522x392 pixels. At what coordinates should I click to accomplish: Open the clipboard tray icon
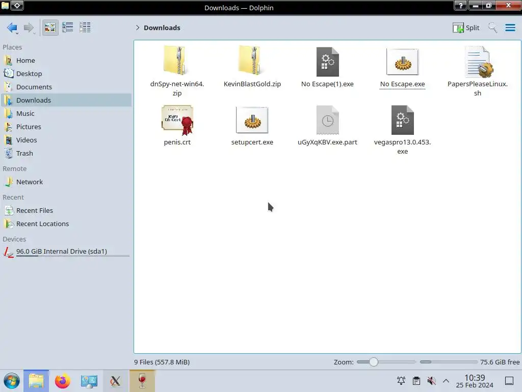pyautogui.click(x=416, y=381)
